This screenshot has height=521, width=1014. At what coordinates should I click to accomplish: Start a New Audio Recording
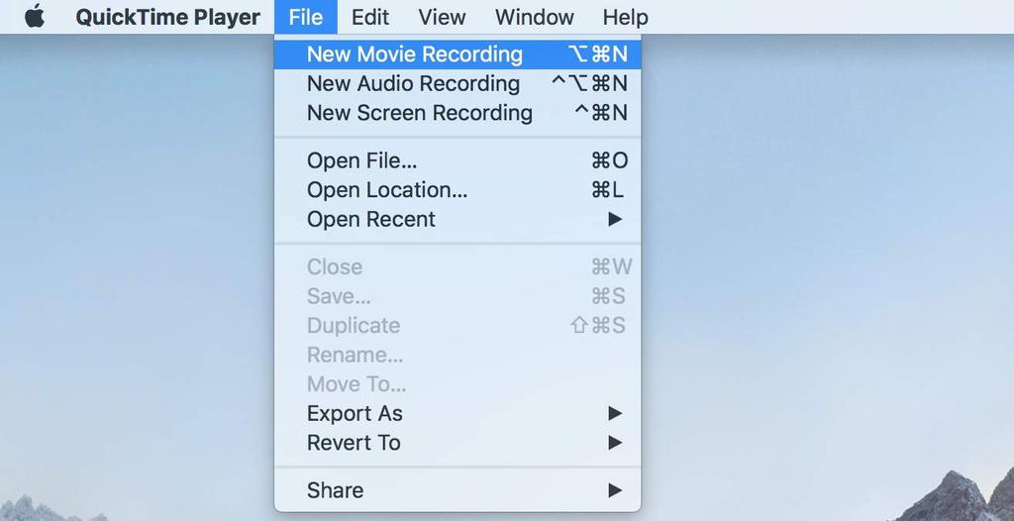pyautogui.click(x=413, y=84)
